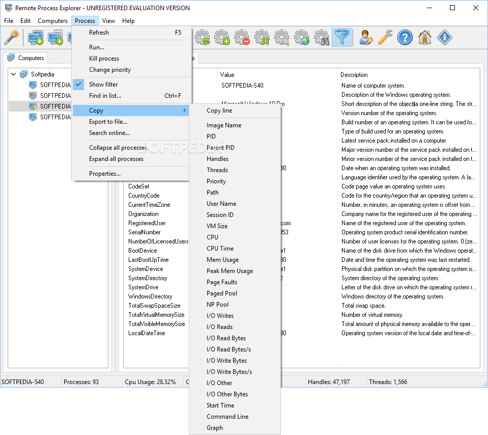Image resolution: width=488 pixels, height=435 pixels.
Task: Select the LastBootUpTime property row
Action: (x=149, y=260)
